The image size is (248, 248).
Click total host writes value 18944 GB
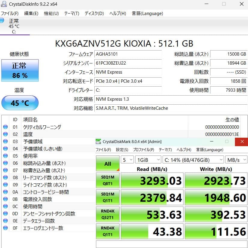point(229,63)
